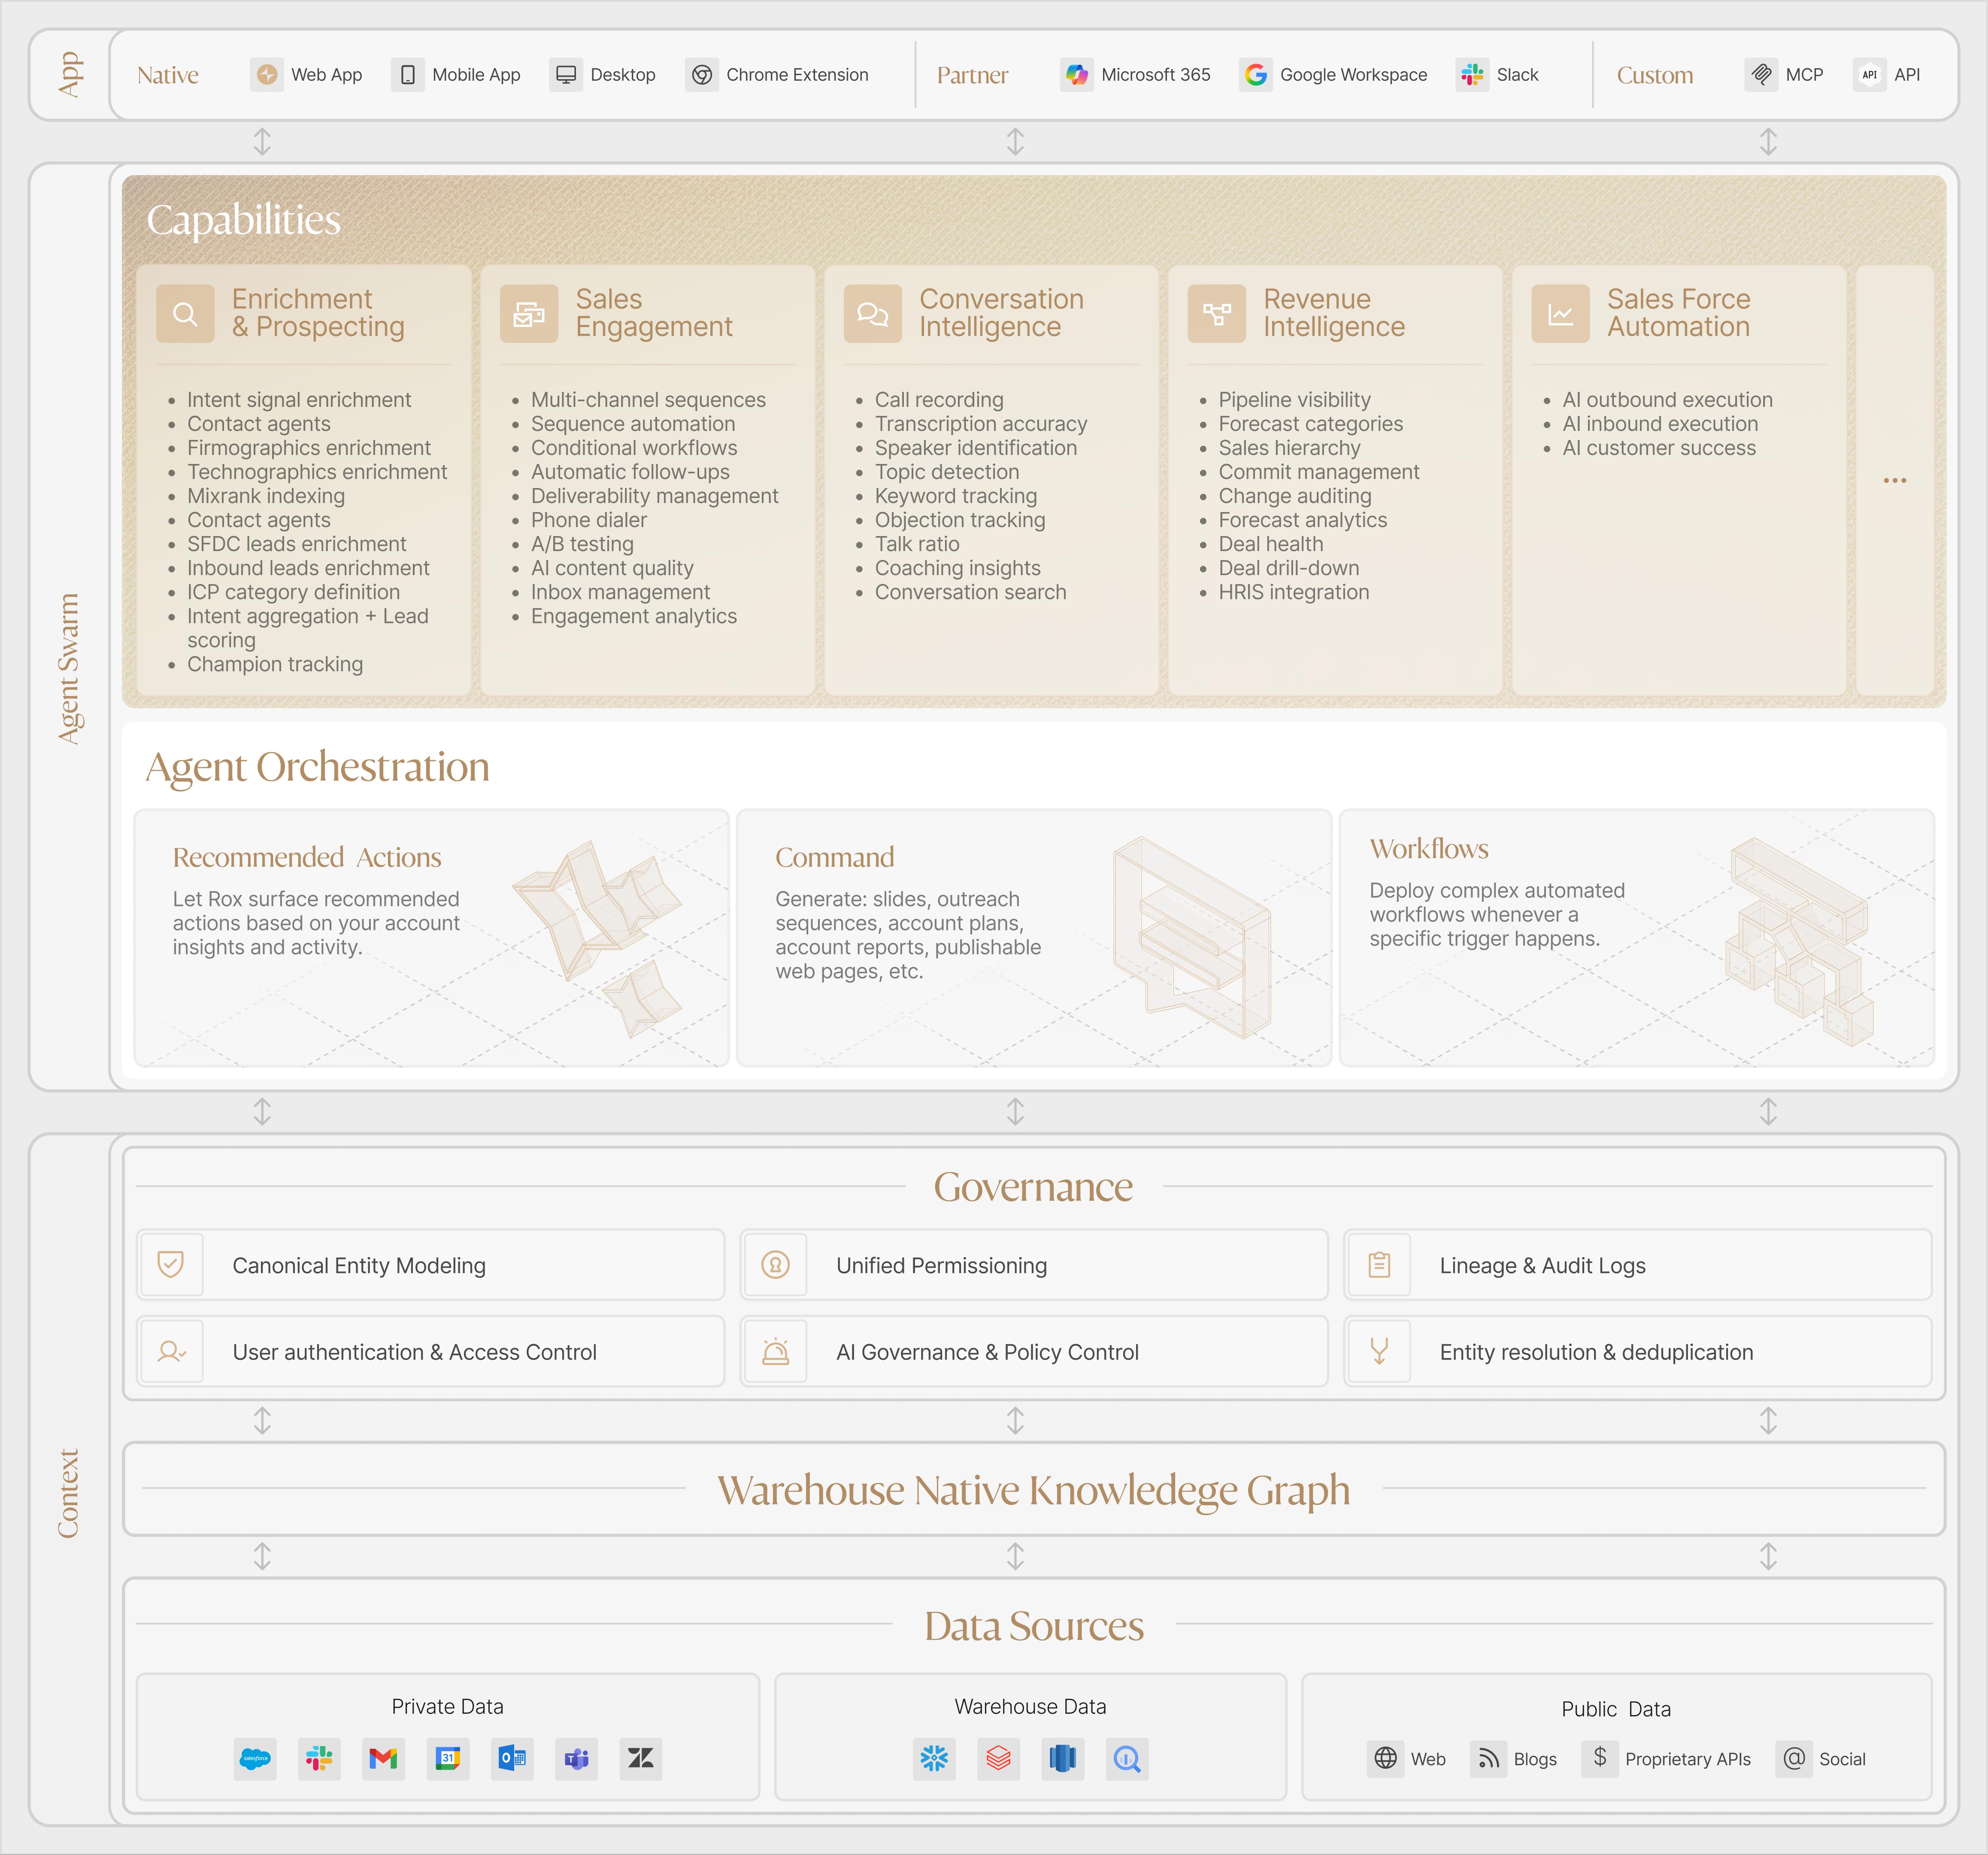Click the Microsoft Teams icon

tap(576, 1758)
